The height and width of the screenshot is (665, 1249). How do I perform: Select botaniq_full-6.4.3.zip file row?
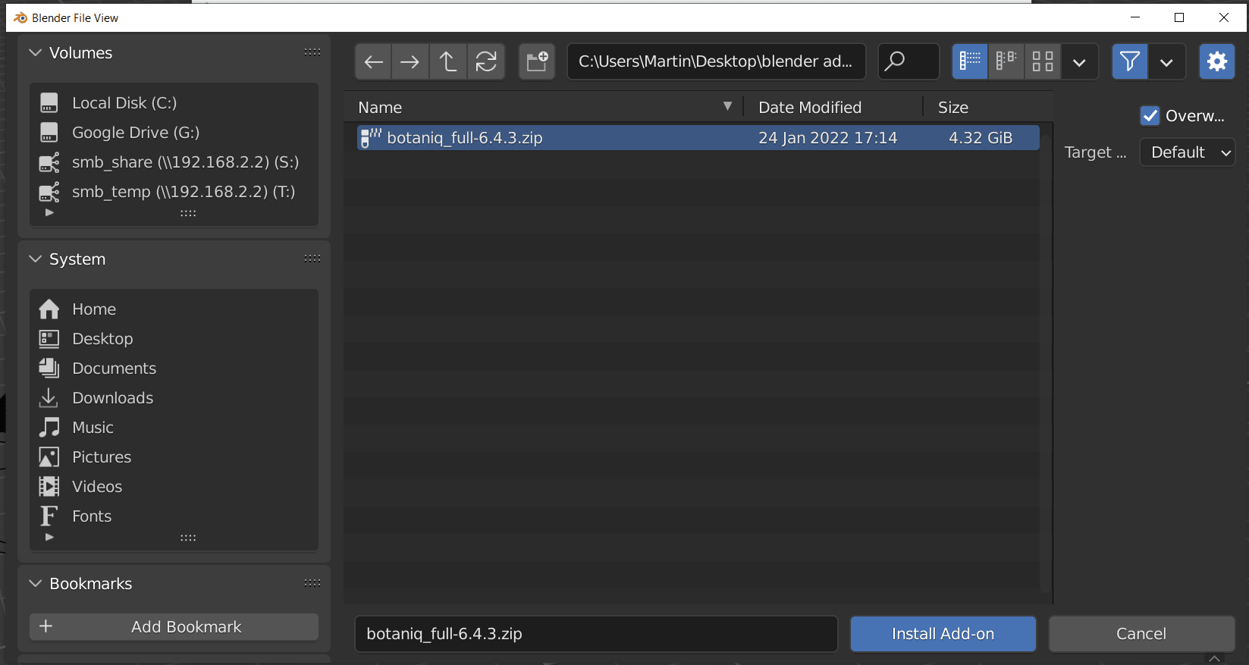[x=698, y=138]
